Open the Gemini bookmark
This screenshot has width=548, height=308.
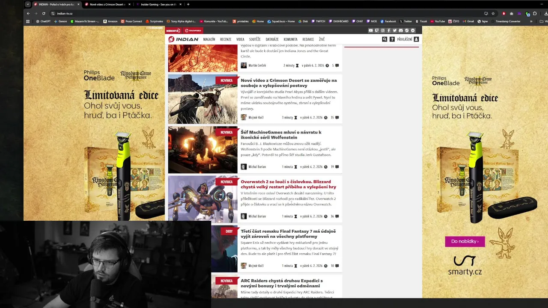[x=60, y=21]
